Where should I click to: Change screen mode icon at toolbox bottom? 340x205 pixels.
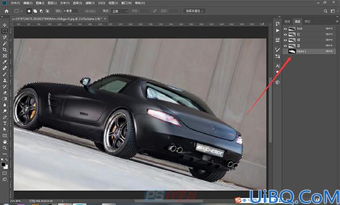click(5, 180)
